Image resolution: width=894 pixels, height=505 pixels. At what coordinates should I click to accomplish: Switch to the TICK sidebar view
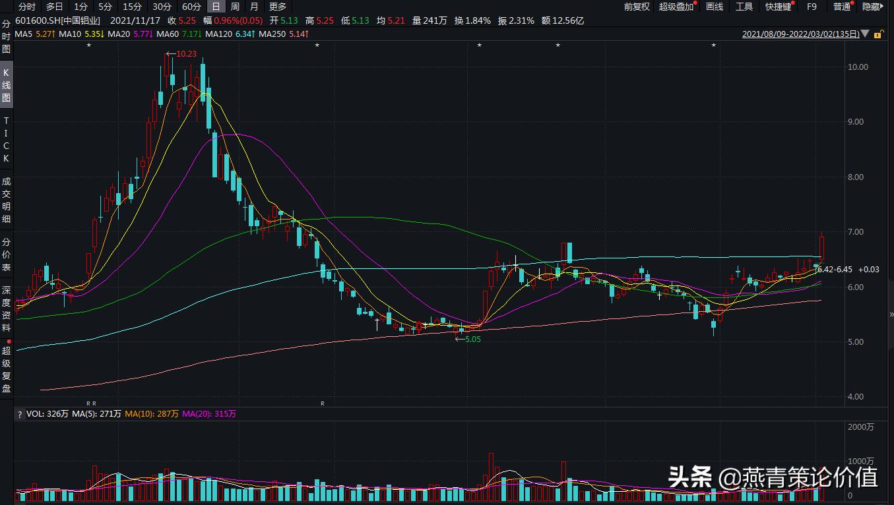[7, 140]
